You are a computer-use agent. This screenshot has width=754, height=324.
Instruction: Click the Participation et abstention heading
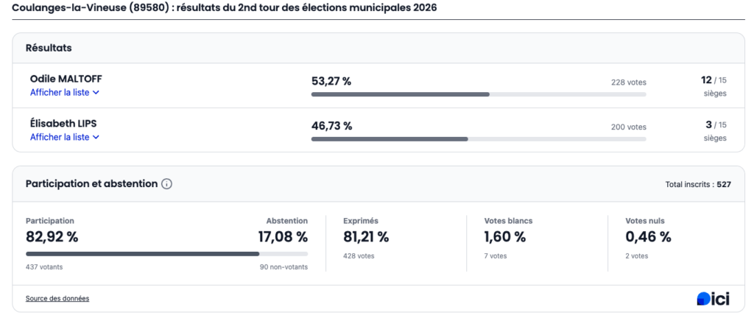coord(91,183)
